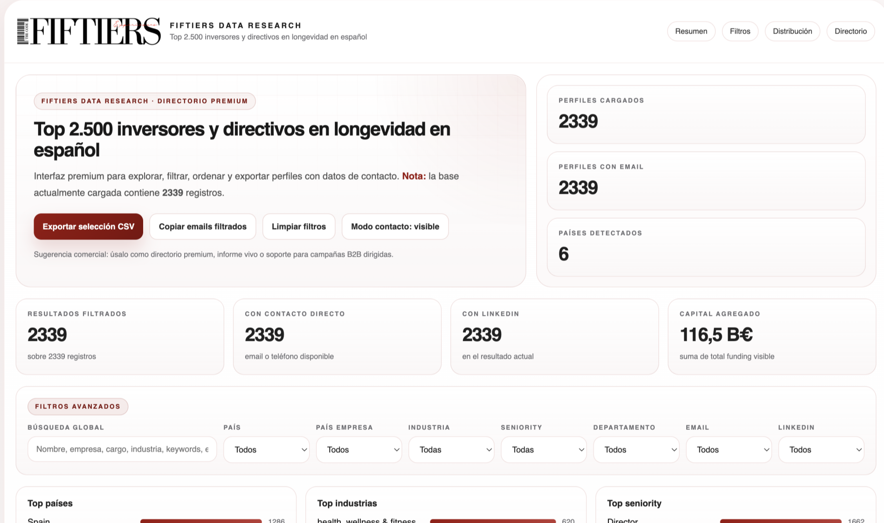This screenshot has width=884, height=523.
Task: Focus the Búsqueda global search field
Action: pyautogui.click(x=122, y=449)
